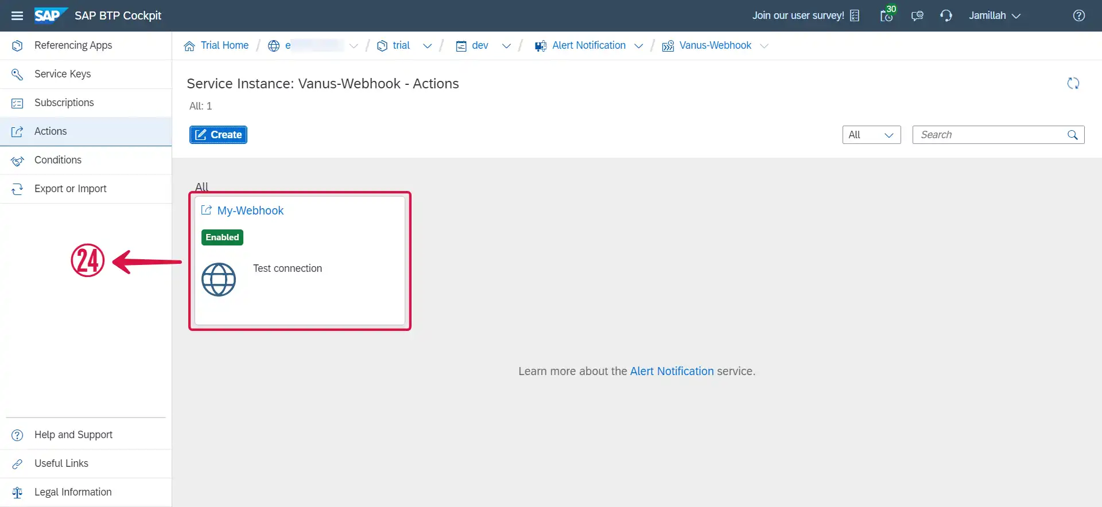
Task: Click the search magnifier icon
Action: point(1073,135)
